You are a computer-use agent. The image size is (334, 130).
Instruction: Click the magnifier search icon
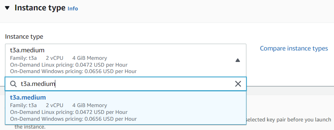point(13,84)
